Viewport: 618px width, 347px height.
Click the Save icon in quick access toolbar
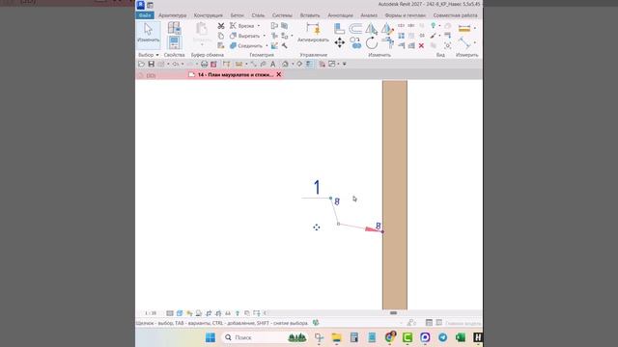click(x=151, y=64)
